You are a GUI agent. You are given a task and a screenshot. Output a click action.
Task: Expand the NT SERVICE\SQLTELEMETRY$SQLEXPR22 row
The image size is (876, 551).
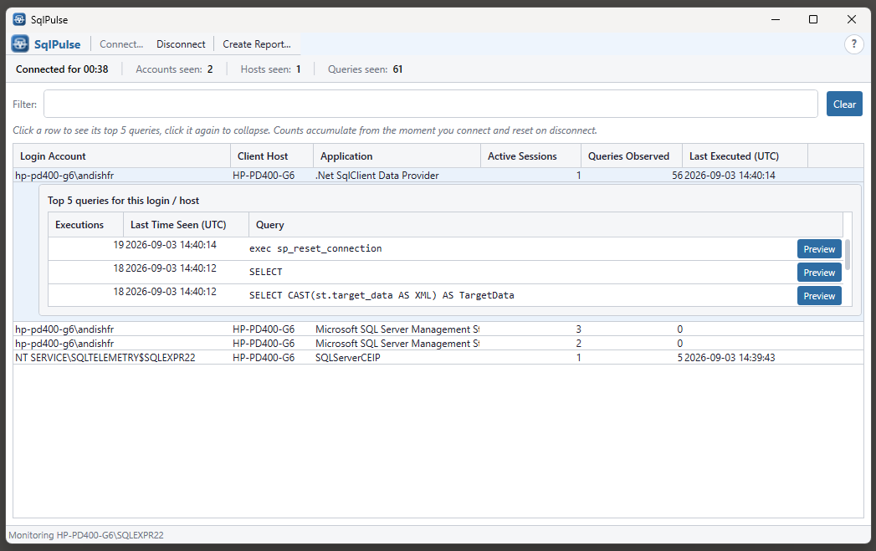point(438,357)
